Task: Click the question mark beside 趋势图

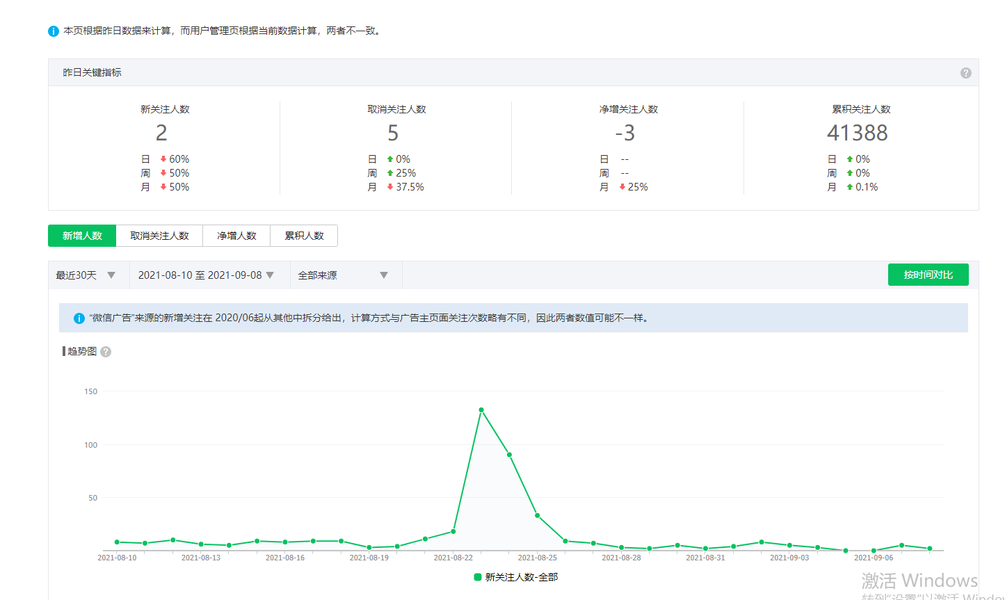Action: (106, 352)
